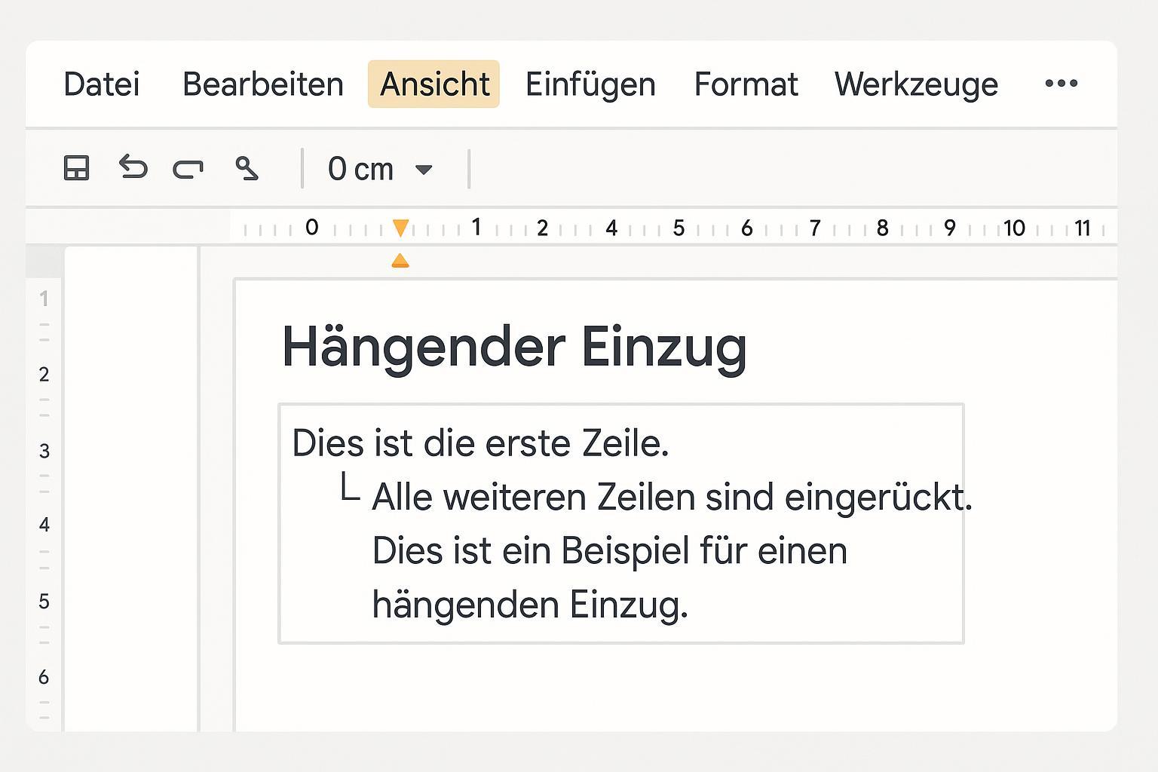Click the number 5 on the horizontal ruler
Viewport: 1158px width, 772px height.
[x=679, y=228]
